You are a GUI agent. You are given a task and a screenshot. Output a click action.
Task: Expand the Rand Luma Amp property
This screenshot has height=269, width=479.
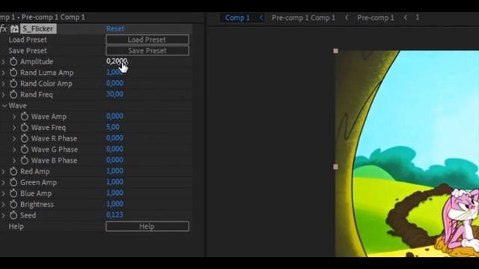[3, 73]
